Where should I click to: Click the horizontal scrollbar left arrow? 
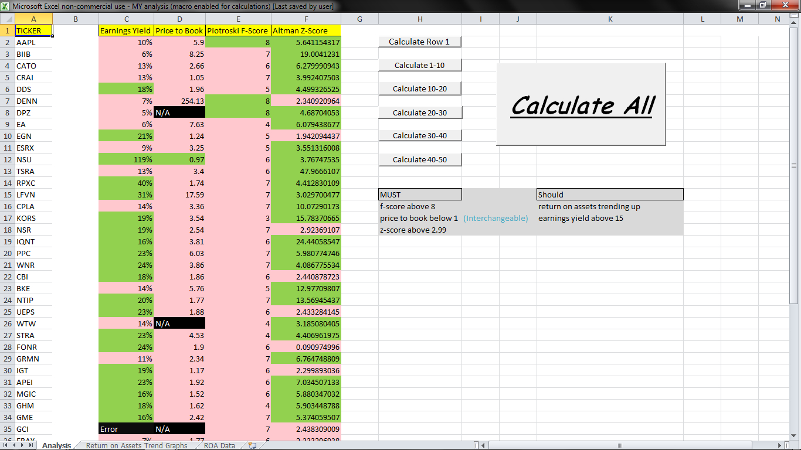482,445
